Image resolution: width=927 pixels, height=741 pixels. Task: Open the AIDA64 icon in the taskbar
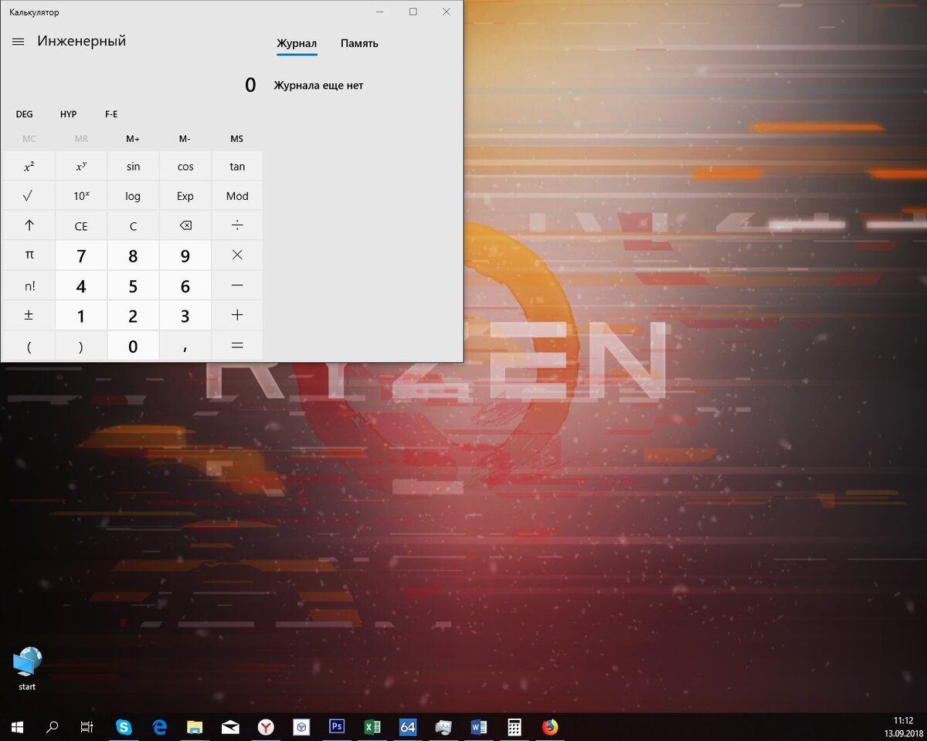point(408,726)
